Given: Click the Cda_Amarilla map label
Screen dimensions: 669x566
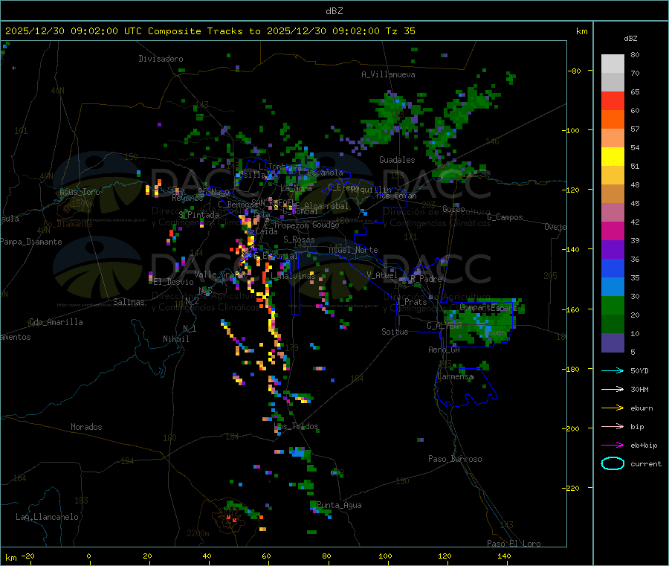Looking at the screenshot, I should click(x=56, y=322).
